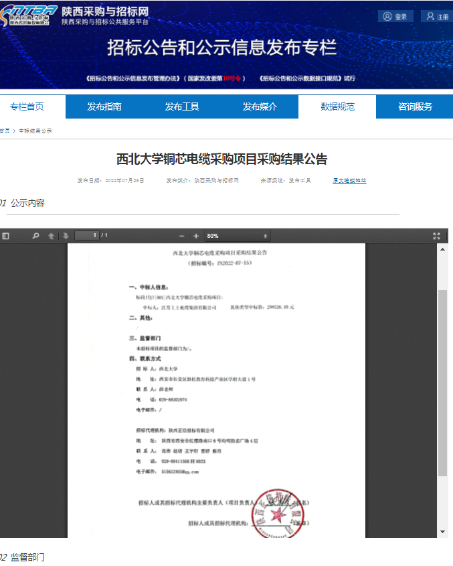Open the original-source link beside 发布工具
453x566 pixels.
[x=349, y=181]
